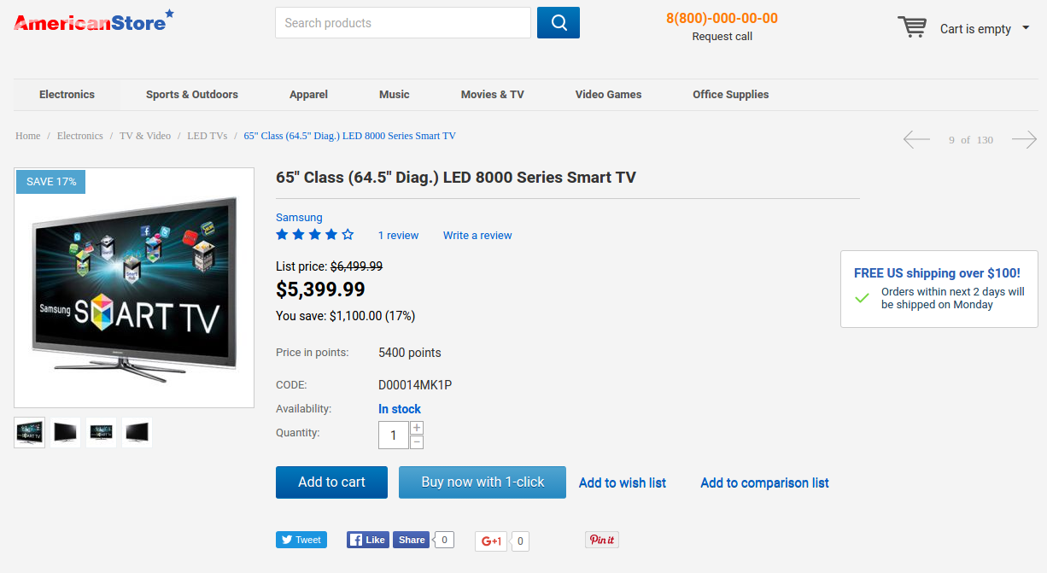Screen dimensions: 1047x573
Task: Open Add to wish list link
Action: 623,483
